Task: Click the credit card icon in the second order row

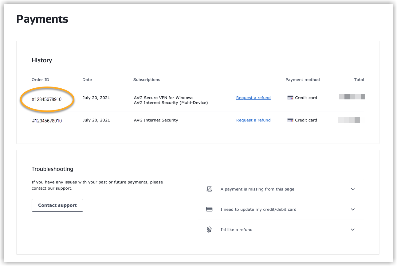Action: coord(290,120)
